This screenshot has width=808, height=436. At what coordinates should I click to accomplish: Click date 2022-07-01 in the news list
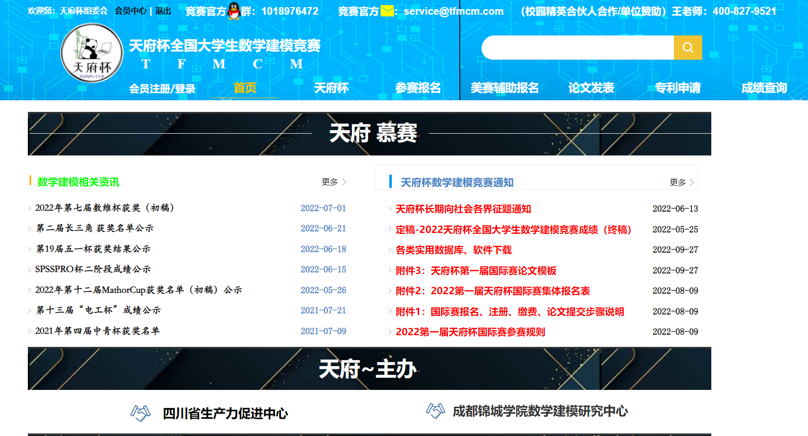[324, 208]
